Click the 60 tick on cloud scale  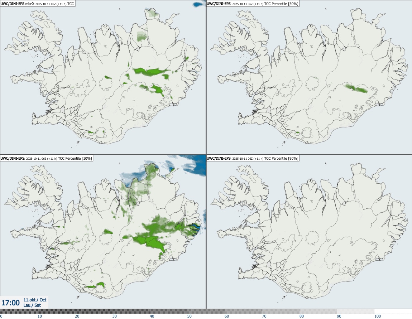point(227,316)
